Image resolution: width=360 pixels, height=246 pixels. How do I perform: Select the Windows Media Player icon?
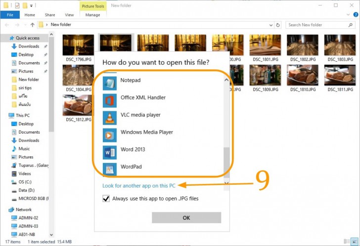[x=109, y=135]
